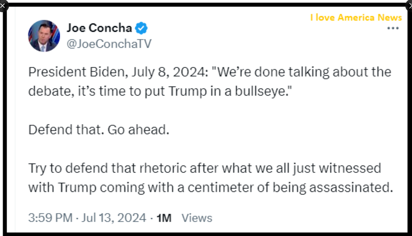Image resolution: width=412 pixels, height=236 pixels.
Task: Click the 3:59 PM timestamp
Action: (x=50, y=218)
